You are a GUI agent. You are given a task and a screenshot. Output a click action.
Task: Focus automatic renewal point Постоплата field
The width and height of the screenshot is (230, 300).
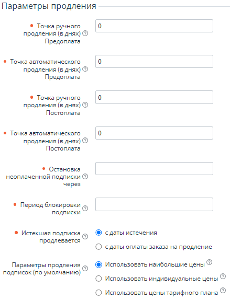[x=154, y=133]
